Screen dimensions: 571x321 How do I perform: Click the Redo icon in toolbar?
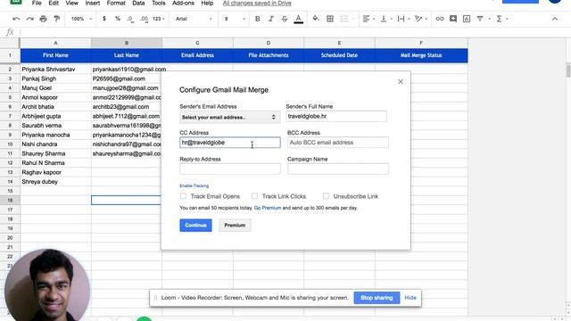pyautogui.click(x=29, y=19)
